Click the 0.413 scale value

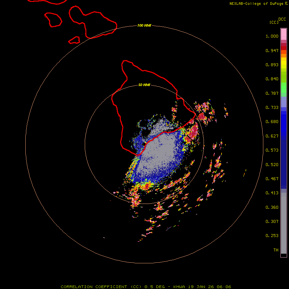pos(272,193)
